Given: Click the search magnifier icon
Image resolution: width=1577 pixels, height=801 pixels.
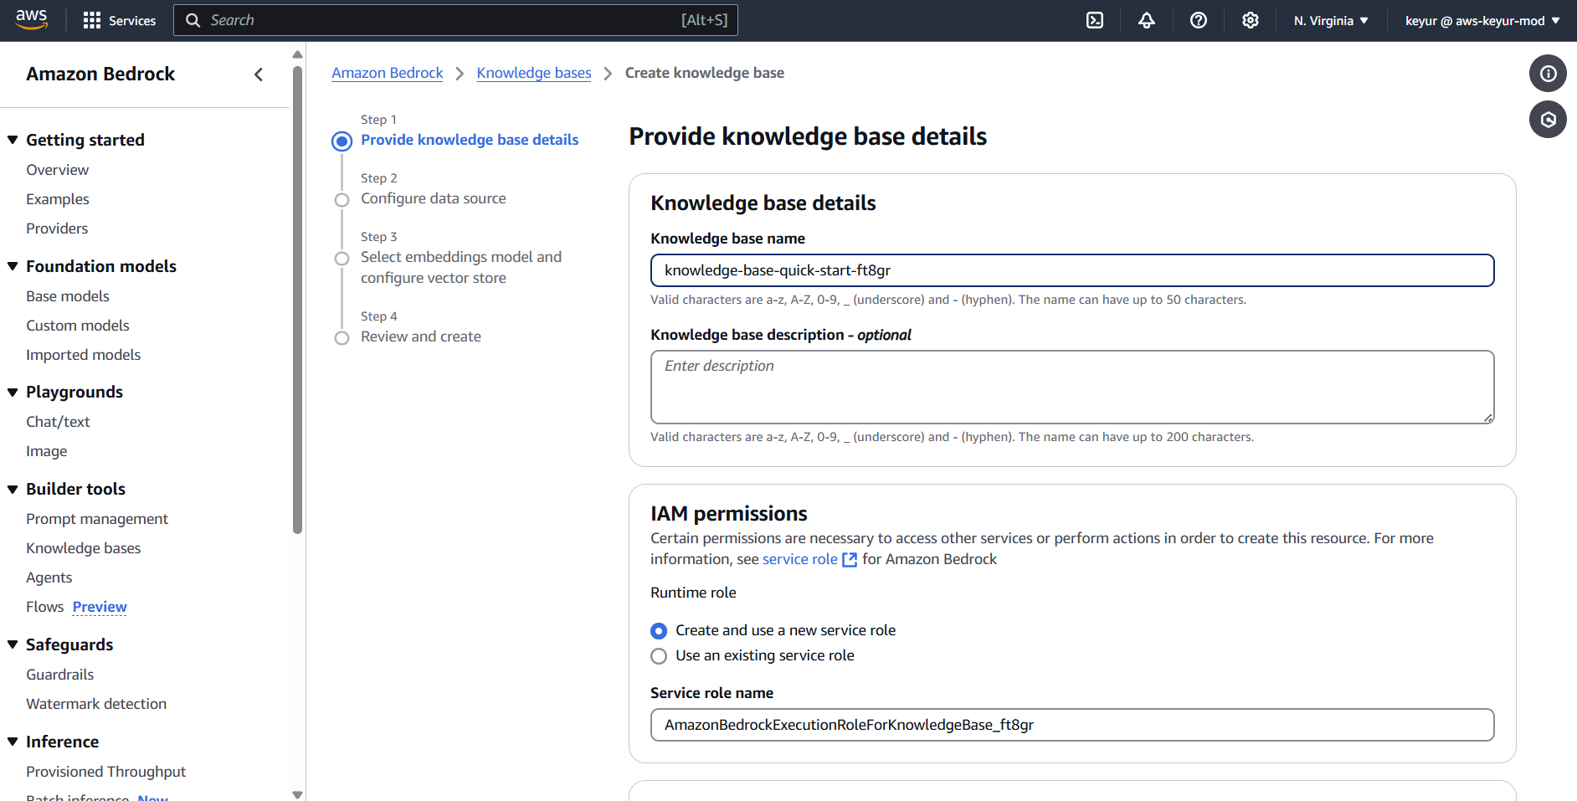Looking at the screenshot, I should pyautogui.click(x=193, y=20).
